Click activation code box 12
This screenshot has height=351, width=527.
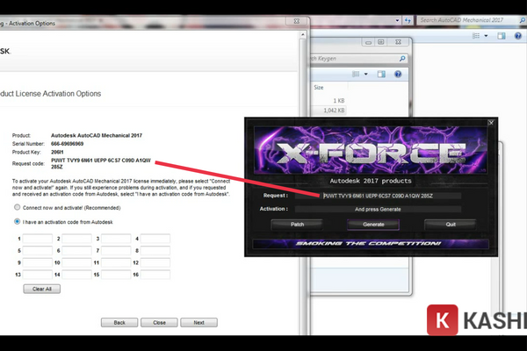(155, 262)
